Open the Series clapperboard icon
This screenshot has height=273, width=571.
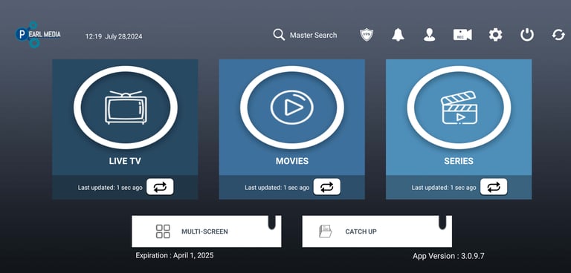point(459,108)
